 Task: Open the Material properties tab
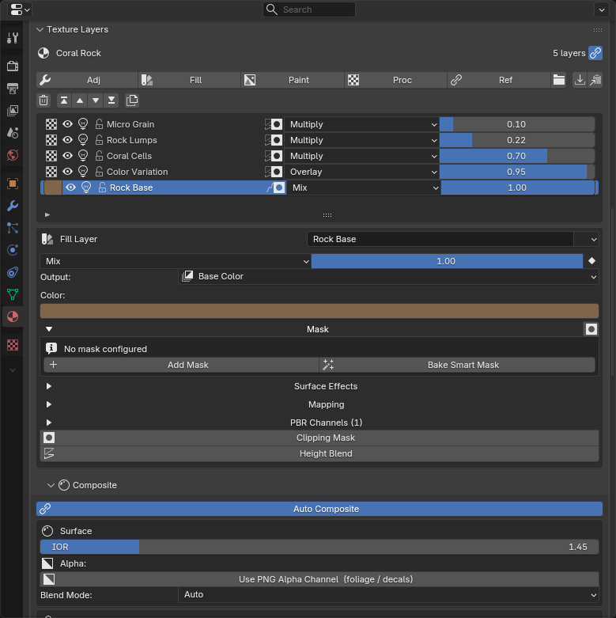coord(12,317)
